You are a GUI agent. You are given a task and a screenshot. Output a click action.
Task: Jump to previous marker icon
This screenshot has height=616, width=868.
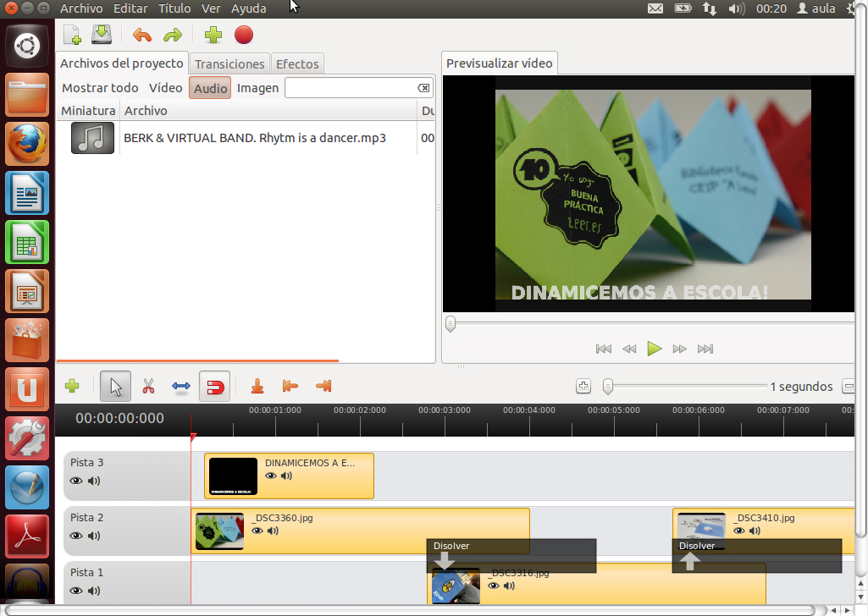click(290, 387)
